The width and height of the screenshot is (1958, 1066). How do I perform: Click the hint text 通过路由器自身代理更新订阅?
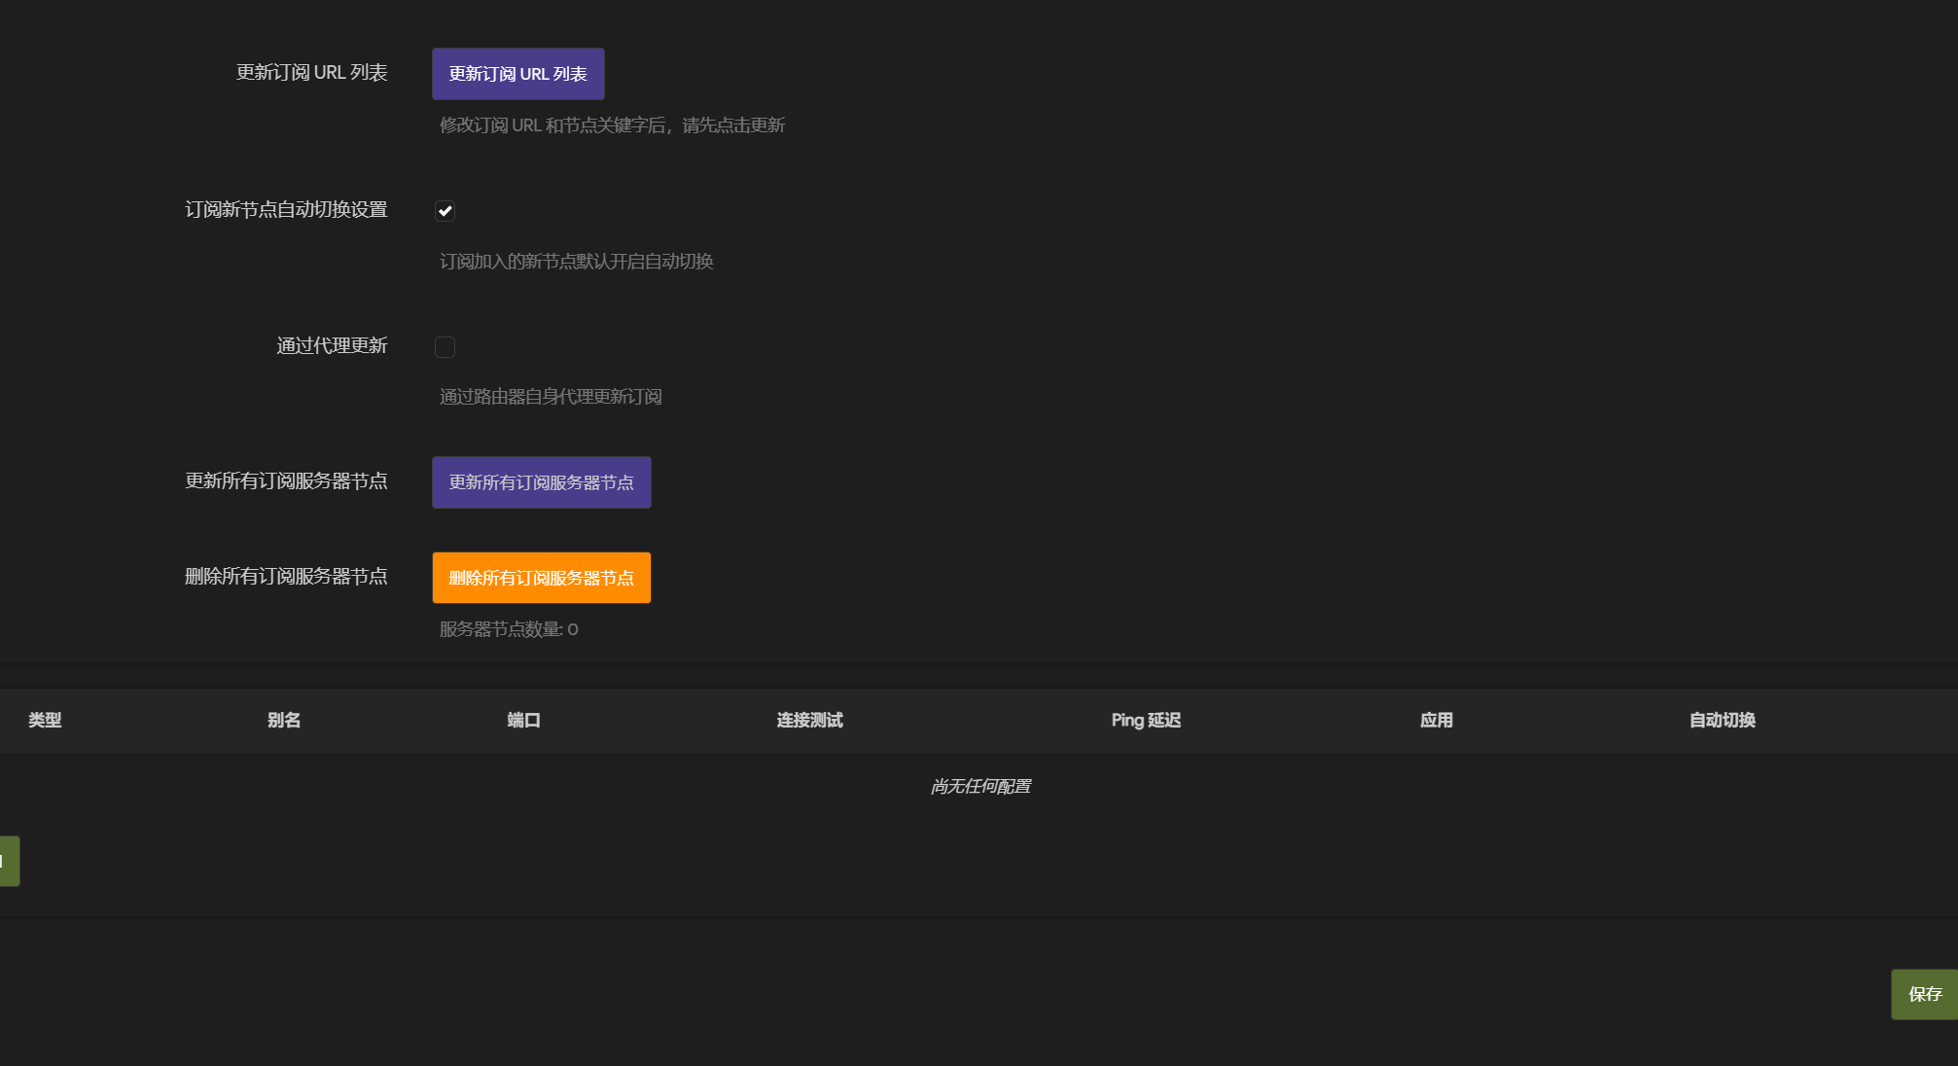tap(551, 397)
